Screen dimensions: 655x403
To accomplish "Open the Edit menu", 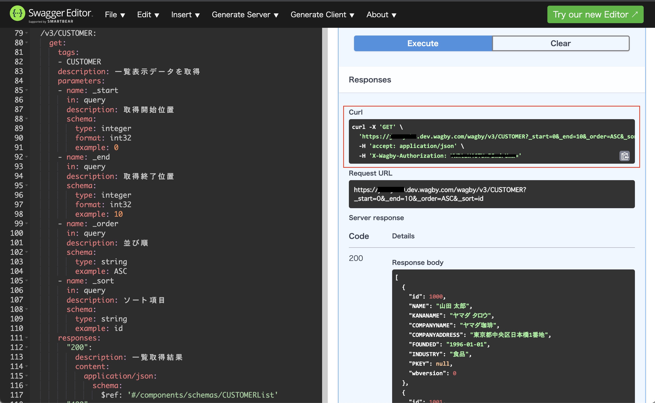I will pyautogui.click(x=147, y=14).
